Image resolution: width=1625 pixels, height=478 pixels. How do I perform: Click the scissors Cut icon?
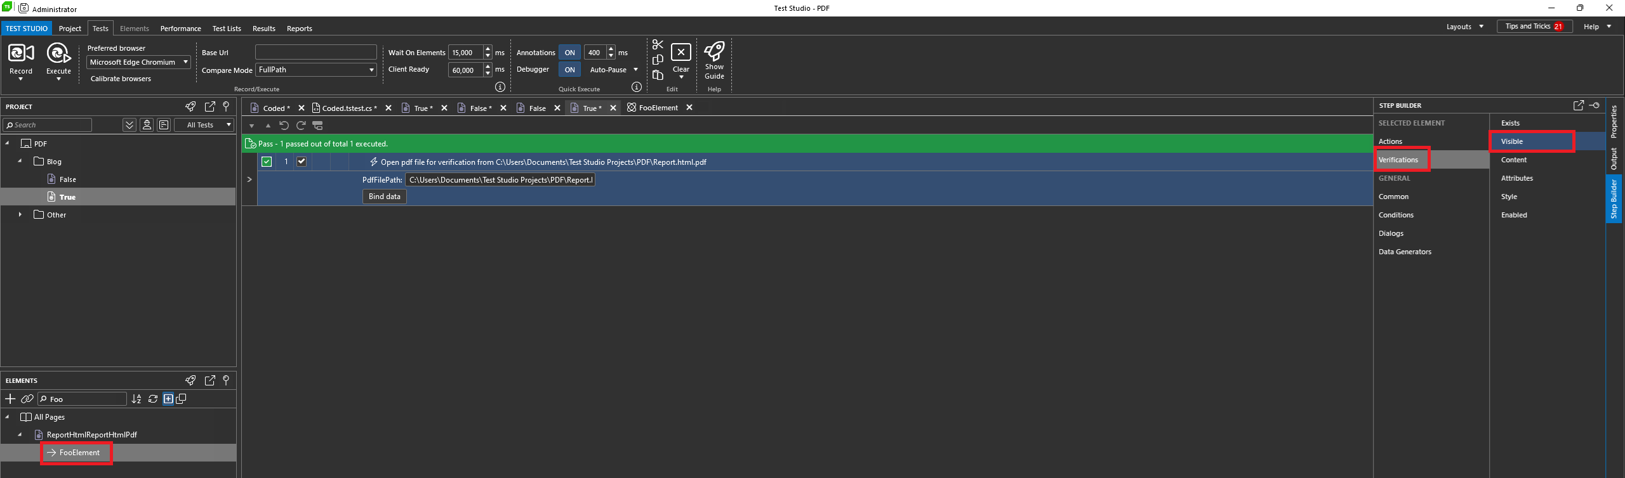click(x=658, y=45)
